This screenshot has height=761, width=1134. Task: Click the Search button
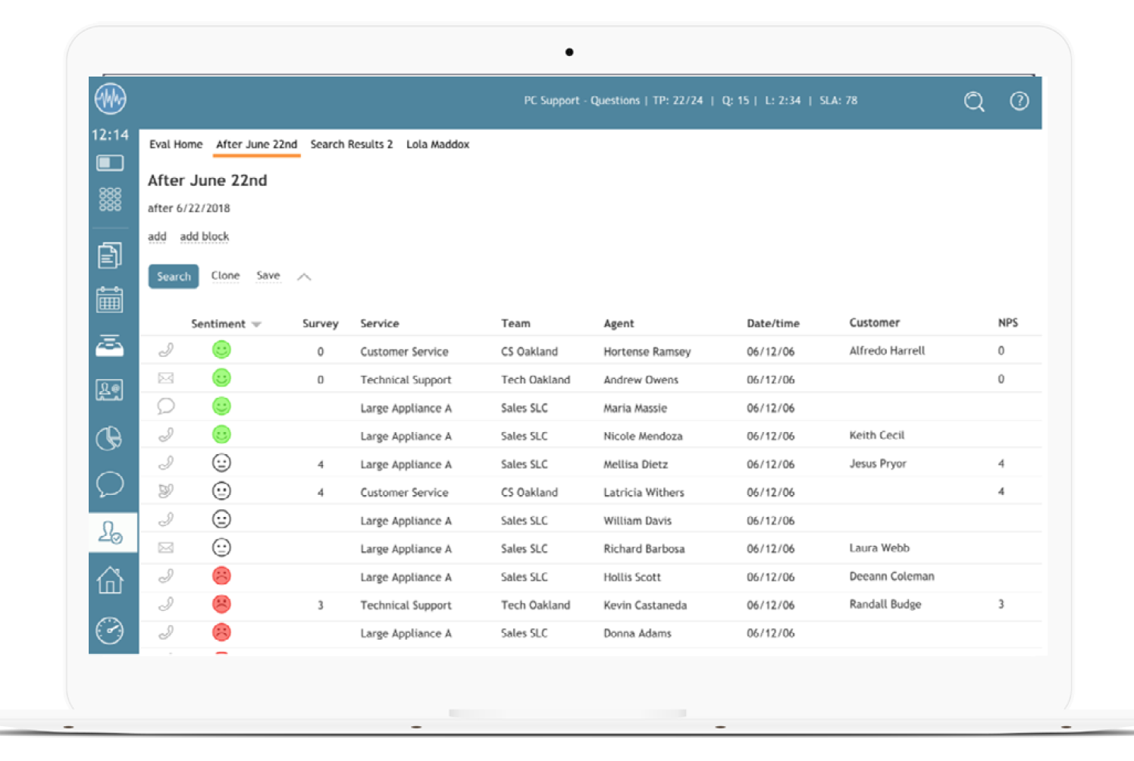click(x=174, y=277)
